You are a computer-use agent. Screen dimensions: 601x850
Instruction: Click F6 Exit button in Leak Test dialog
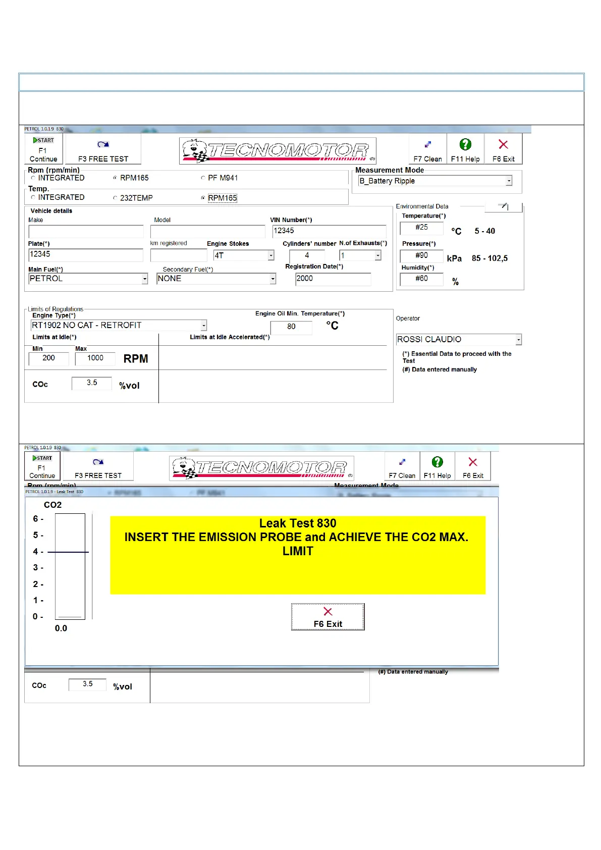pyautogui.click(x=327, y=617)
